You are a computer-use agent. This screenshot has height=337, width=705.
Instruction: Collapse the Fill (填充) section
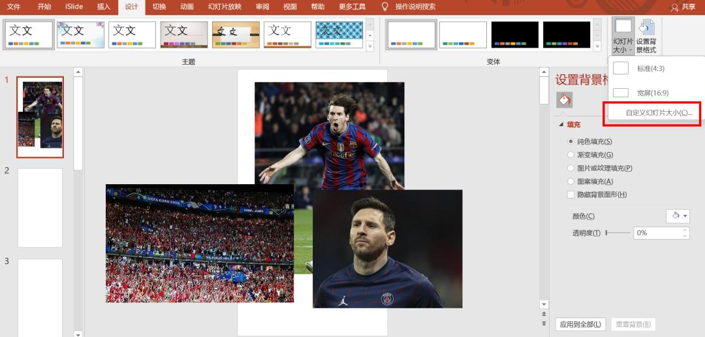[x=560, y=125]
